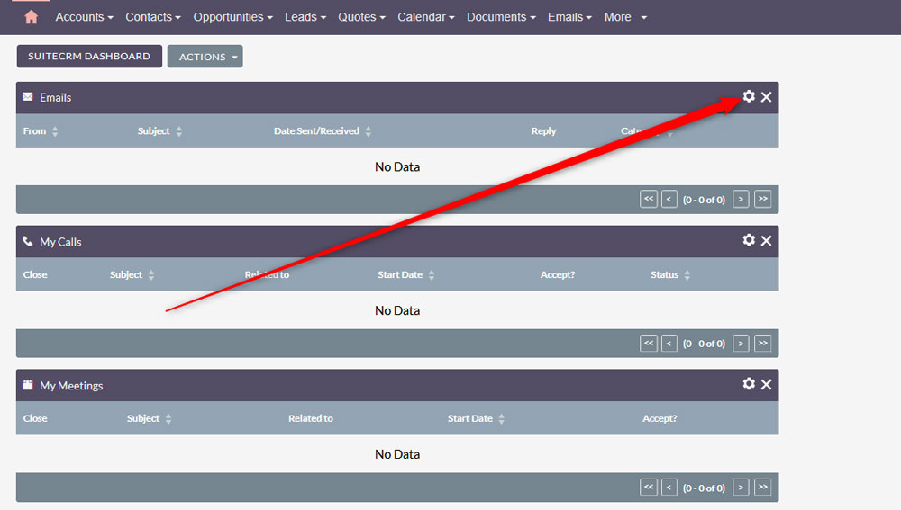901x510 pixels.
Task: Open Emails dashlet settings gear
Action: pyautogui.click(x=748, y=96)
